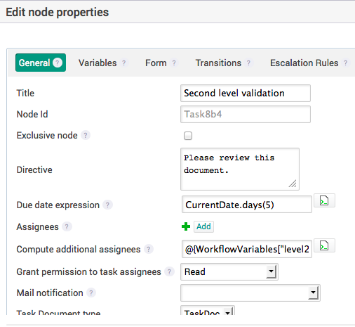355x327 pixels.
Task: Expand the Mail notification dropdown
Action: pyautogui.click(x=250, y=293)
